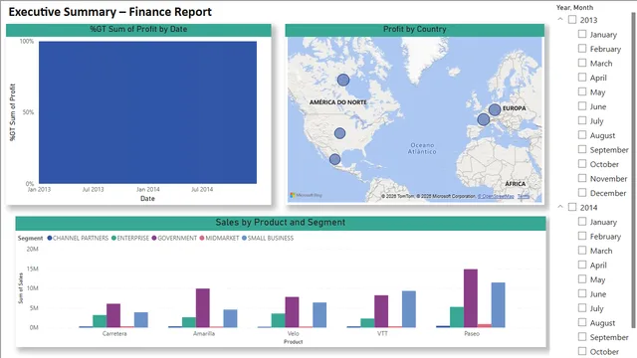Select Carretera Government bar

[x=113, y=315]
